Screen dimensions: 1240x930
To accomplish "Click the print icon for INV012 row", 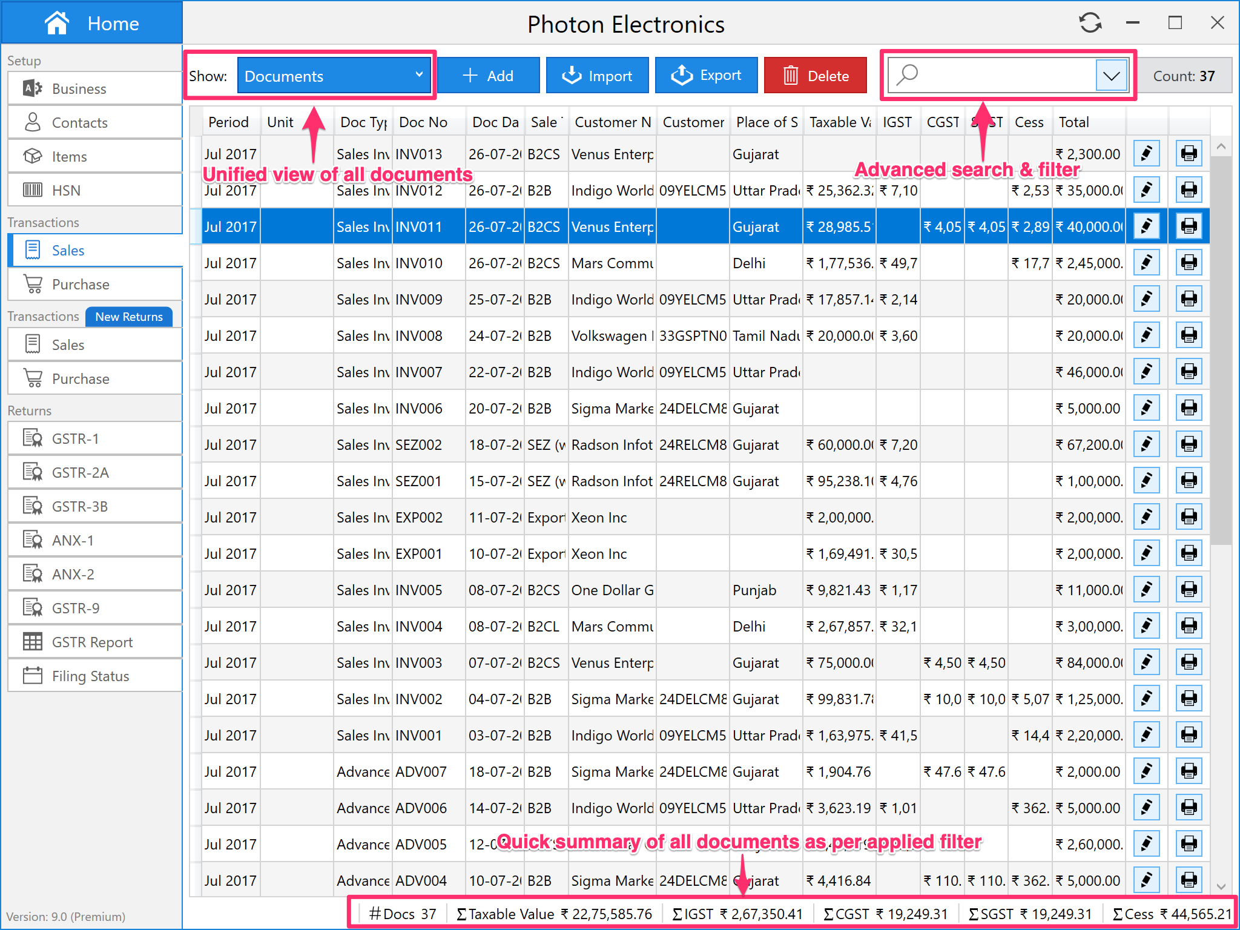I will click(x=1189, y=190).
